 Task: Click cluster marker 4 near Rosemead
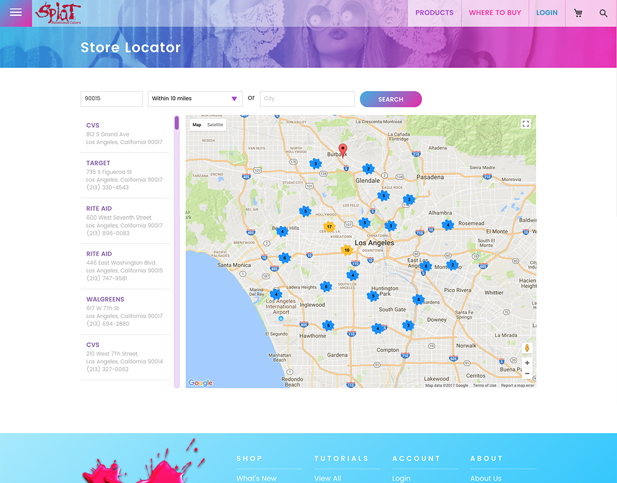point(448,225)
